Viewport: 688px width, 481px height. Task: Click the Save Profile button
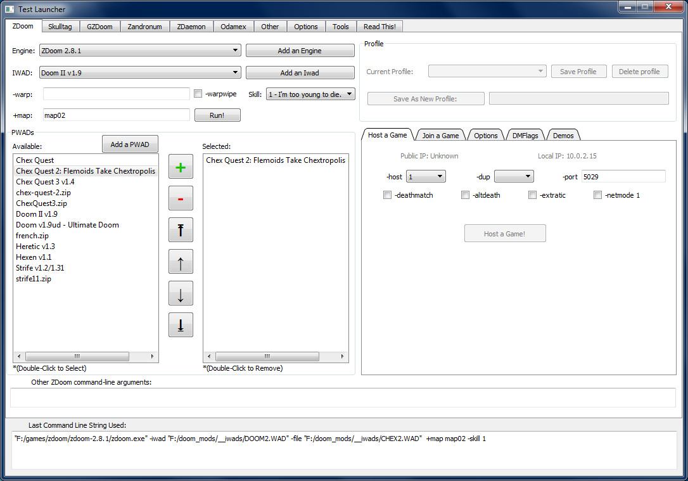click(x=578, y=71)
